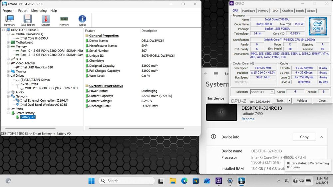Open the Monitoring menu in HWiNFO
Viewport: 333px width, 187px height.
pyautogui.click(x=39, y=11)
